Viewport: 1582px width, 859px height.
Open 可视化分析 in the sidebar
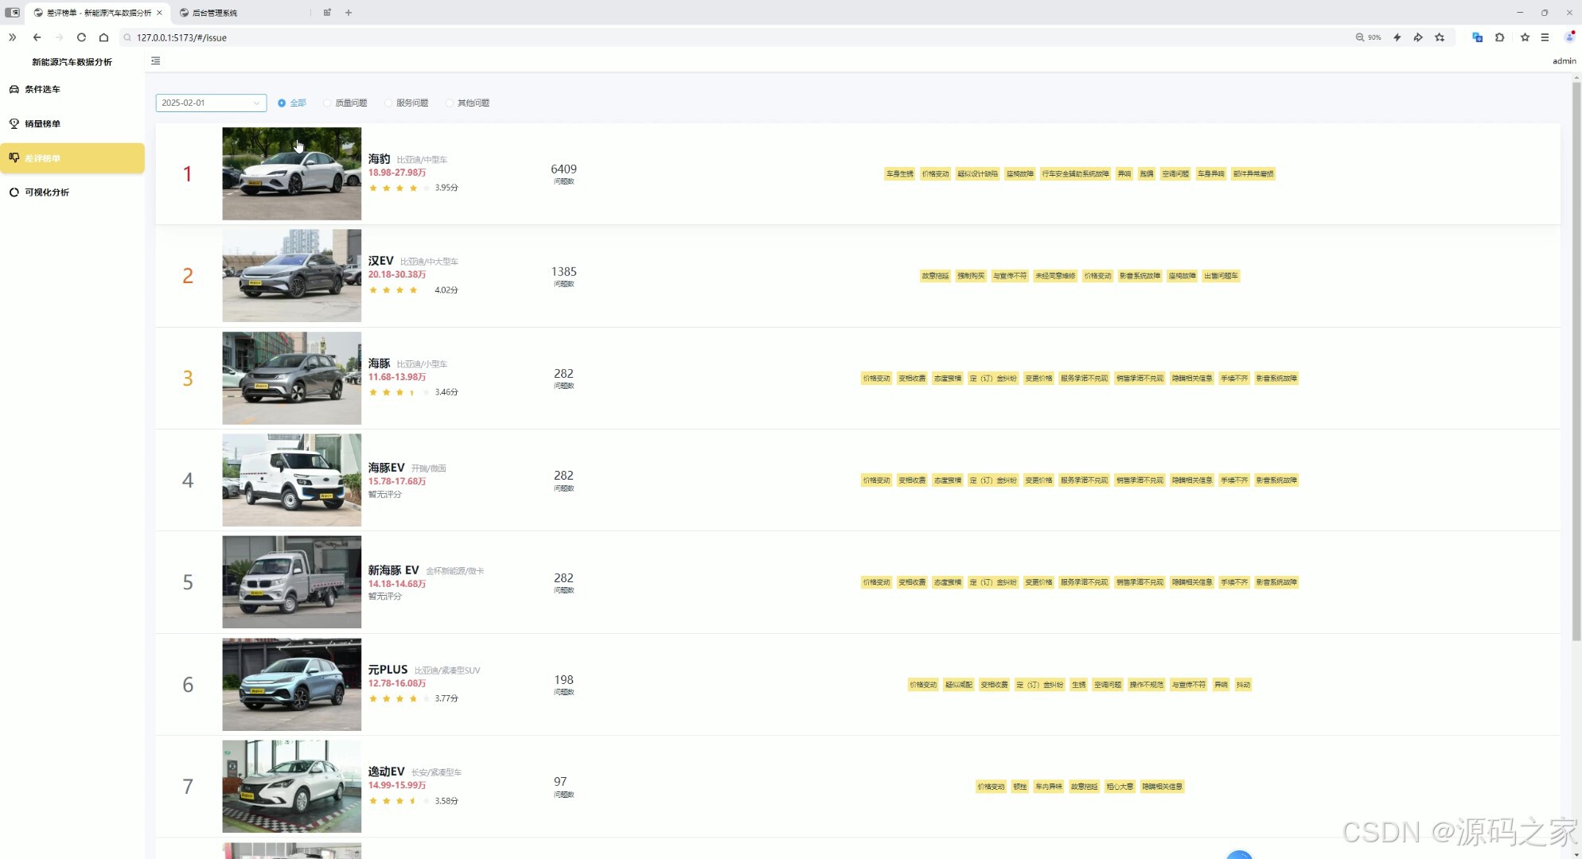pos(46,192)
